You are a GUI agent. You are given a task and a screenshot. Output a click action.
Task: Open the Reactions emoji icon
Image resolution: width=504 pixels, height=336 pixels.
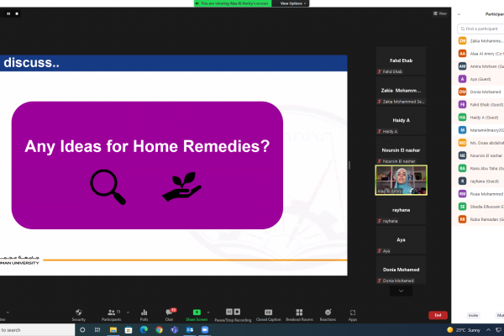click(328, 312)
